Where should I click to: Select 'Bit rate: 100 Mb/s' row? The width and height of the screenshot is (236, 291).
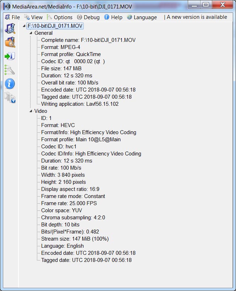(61, 168)
